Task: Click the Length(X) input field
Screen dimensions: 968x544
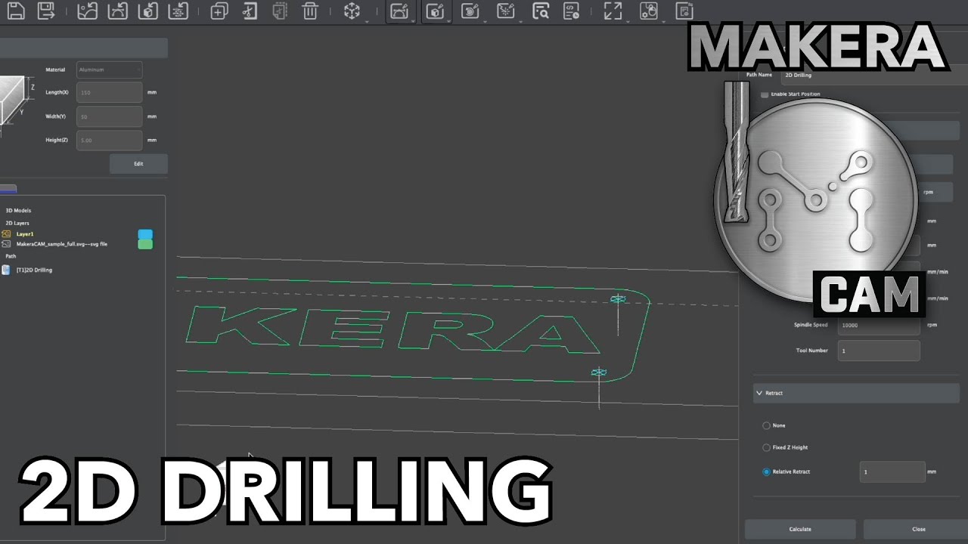Action: pos(109,92)
